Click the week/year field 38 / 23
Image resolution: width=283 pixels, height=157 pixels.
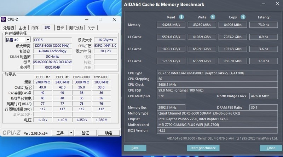pyautogui.click(x=105, y=51)
